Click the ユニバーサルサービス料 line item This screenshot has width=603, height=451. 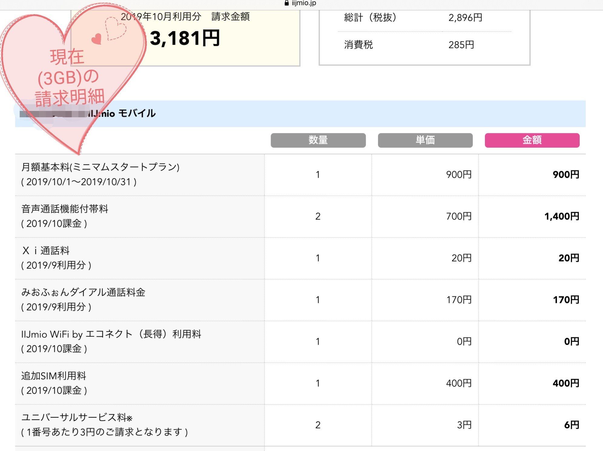pyautogui.click(x=77, y=417)
